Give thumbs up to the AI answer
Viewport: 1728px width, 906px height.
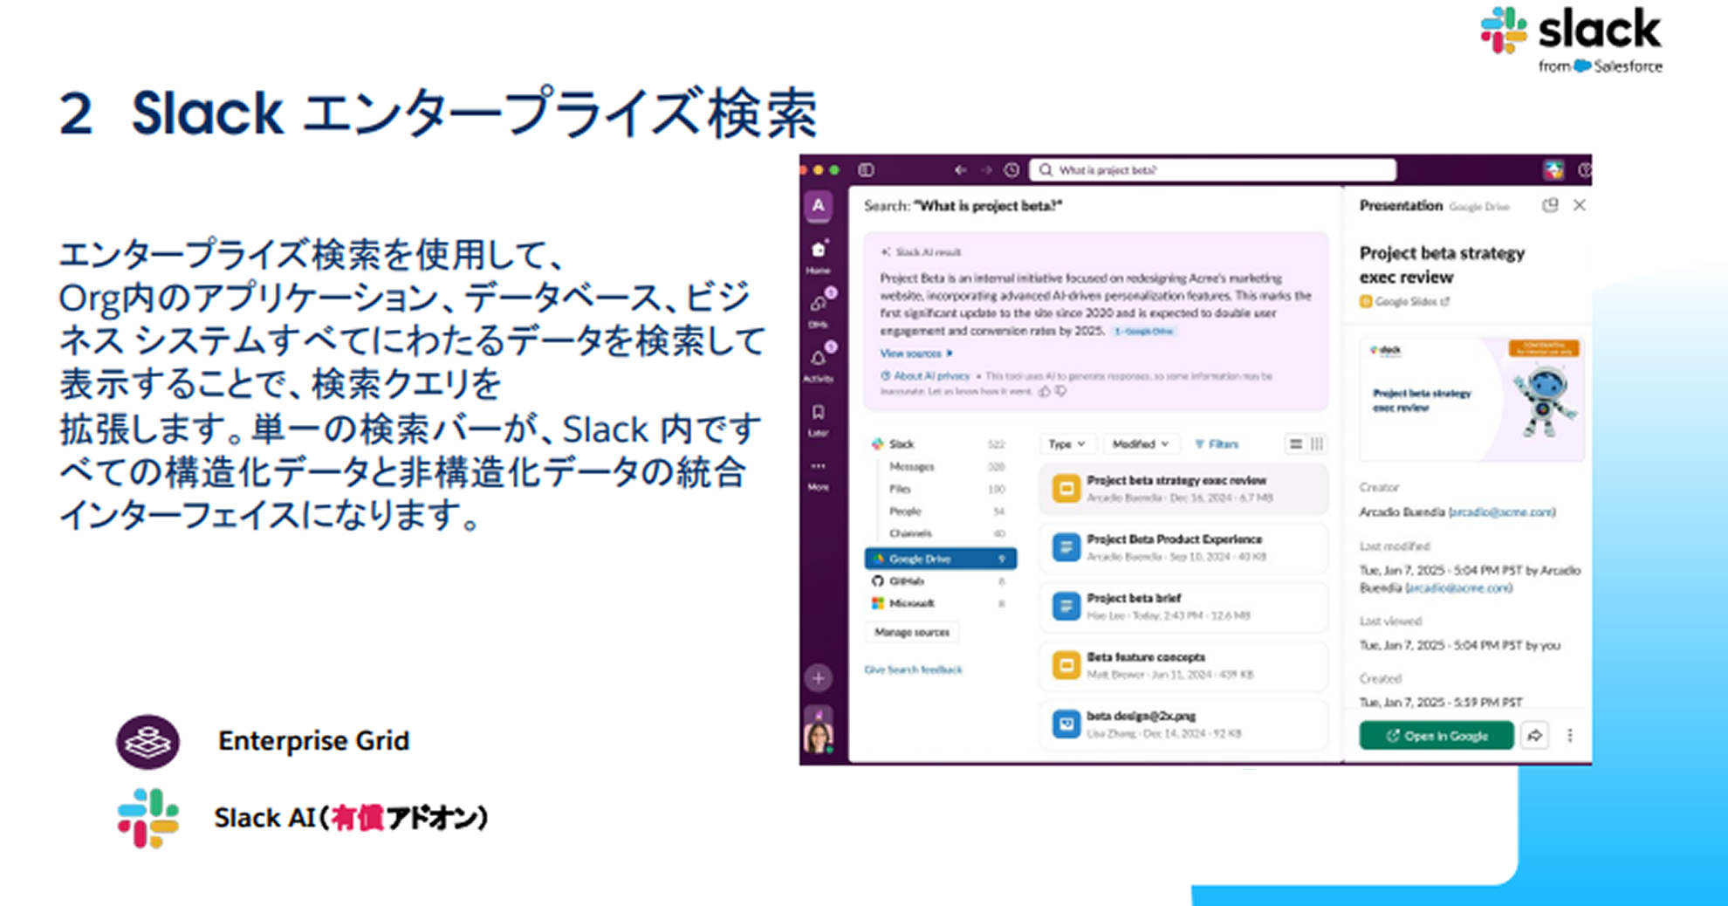coord(1044,391)
